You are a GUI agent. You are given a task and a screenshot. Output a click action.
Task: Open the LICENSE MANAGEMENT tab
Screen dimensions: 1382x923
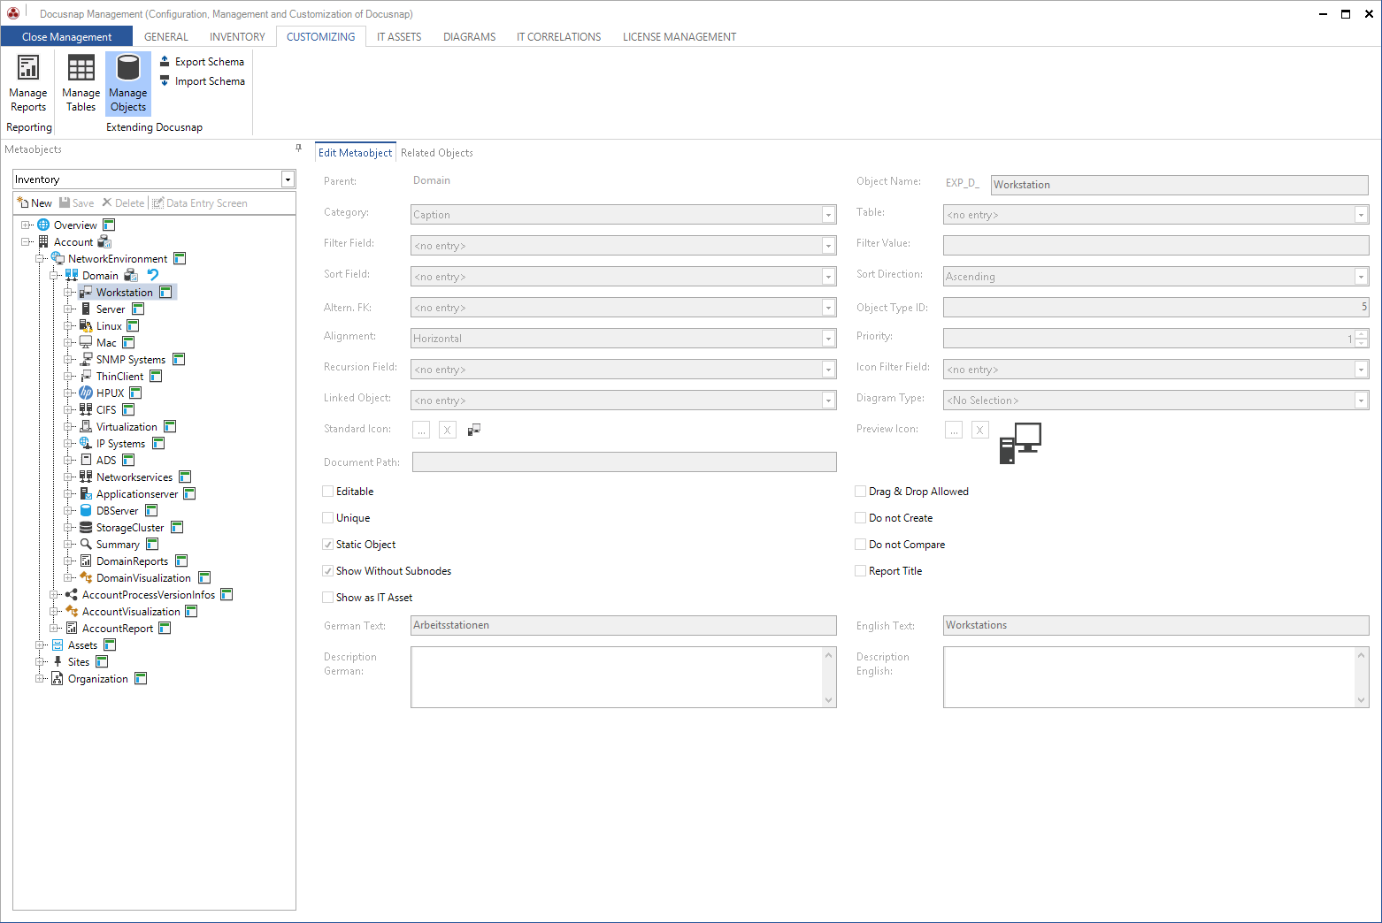pos(679,37)
